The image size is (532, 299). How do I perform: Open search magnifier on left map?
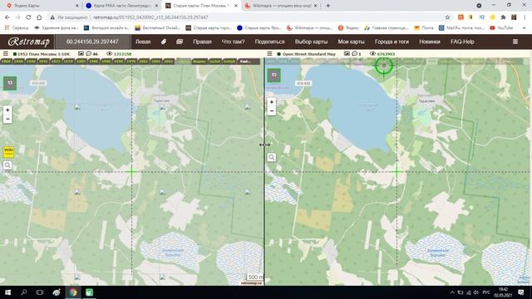tap(7, 165)
